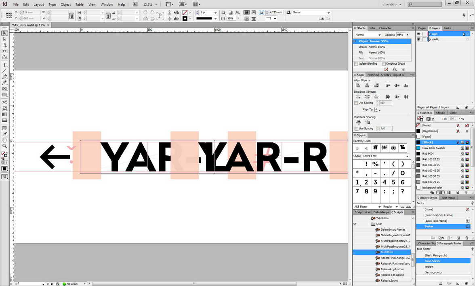Open the Object menu
Viewport: 475px width, 286px height.
[65, 4]
